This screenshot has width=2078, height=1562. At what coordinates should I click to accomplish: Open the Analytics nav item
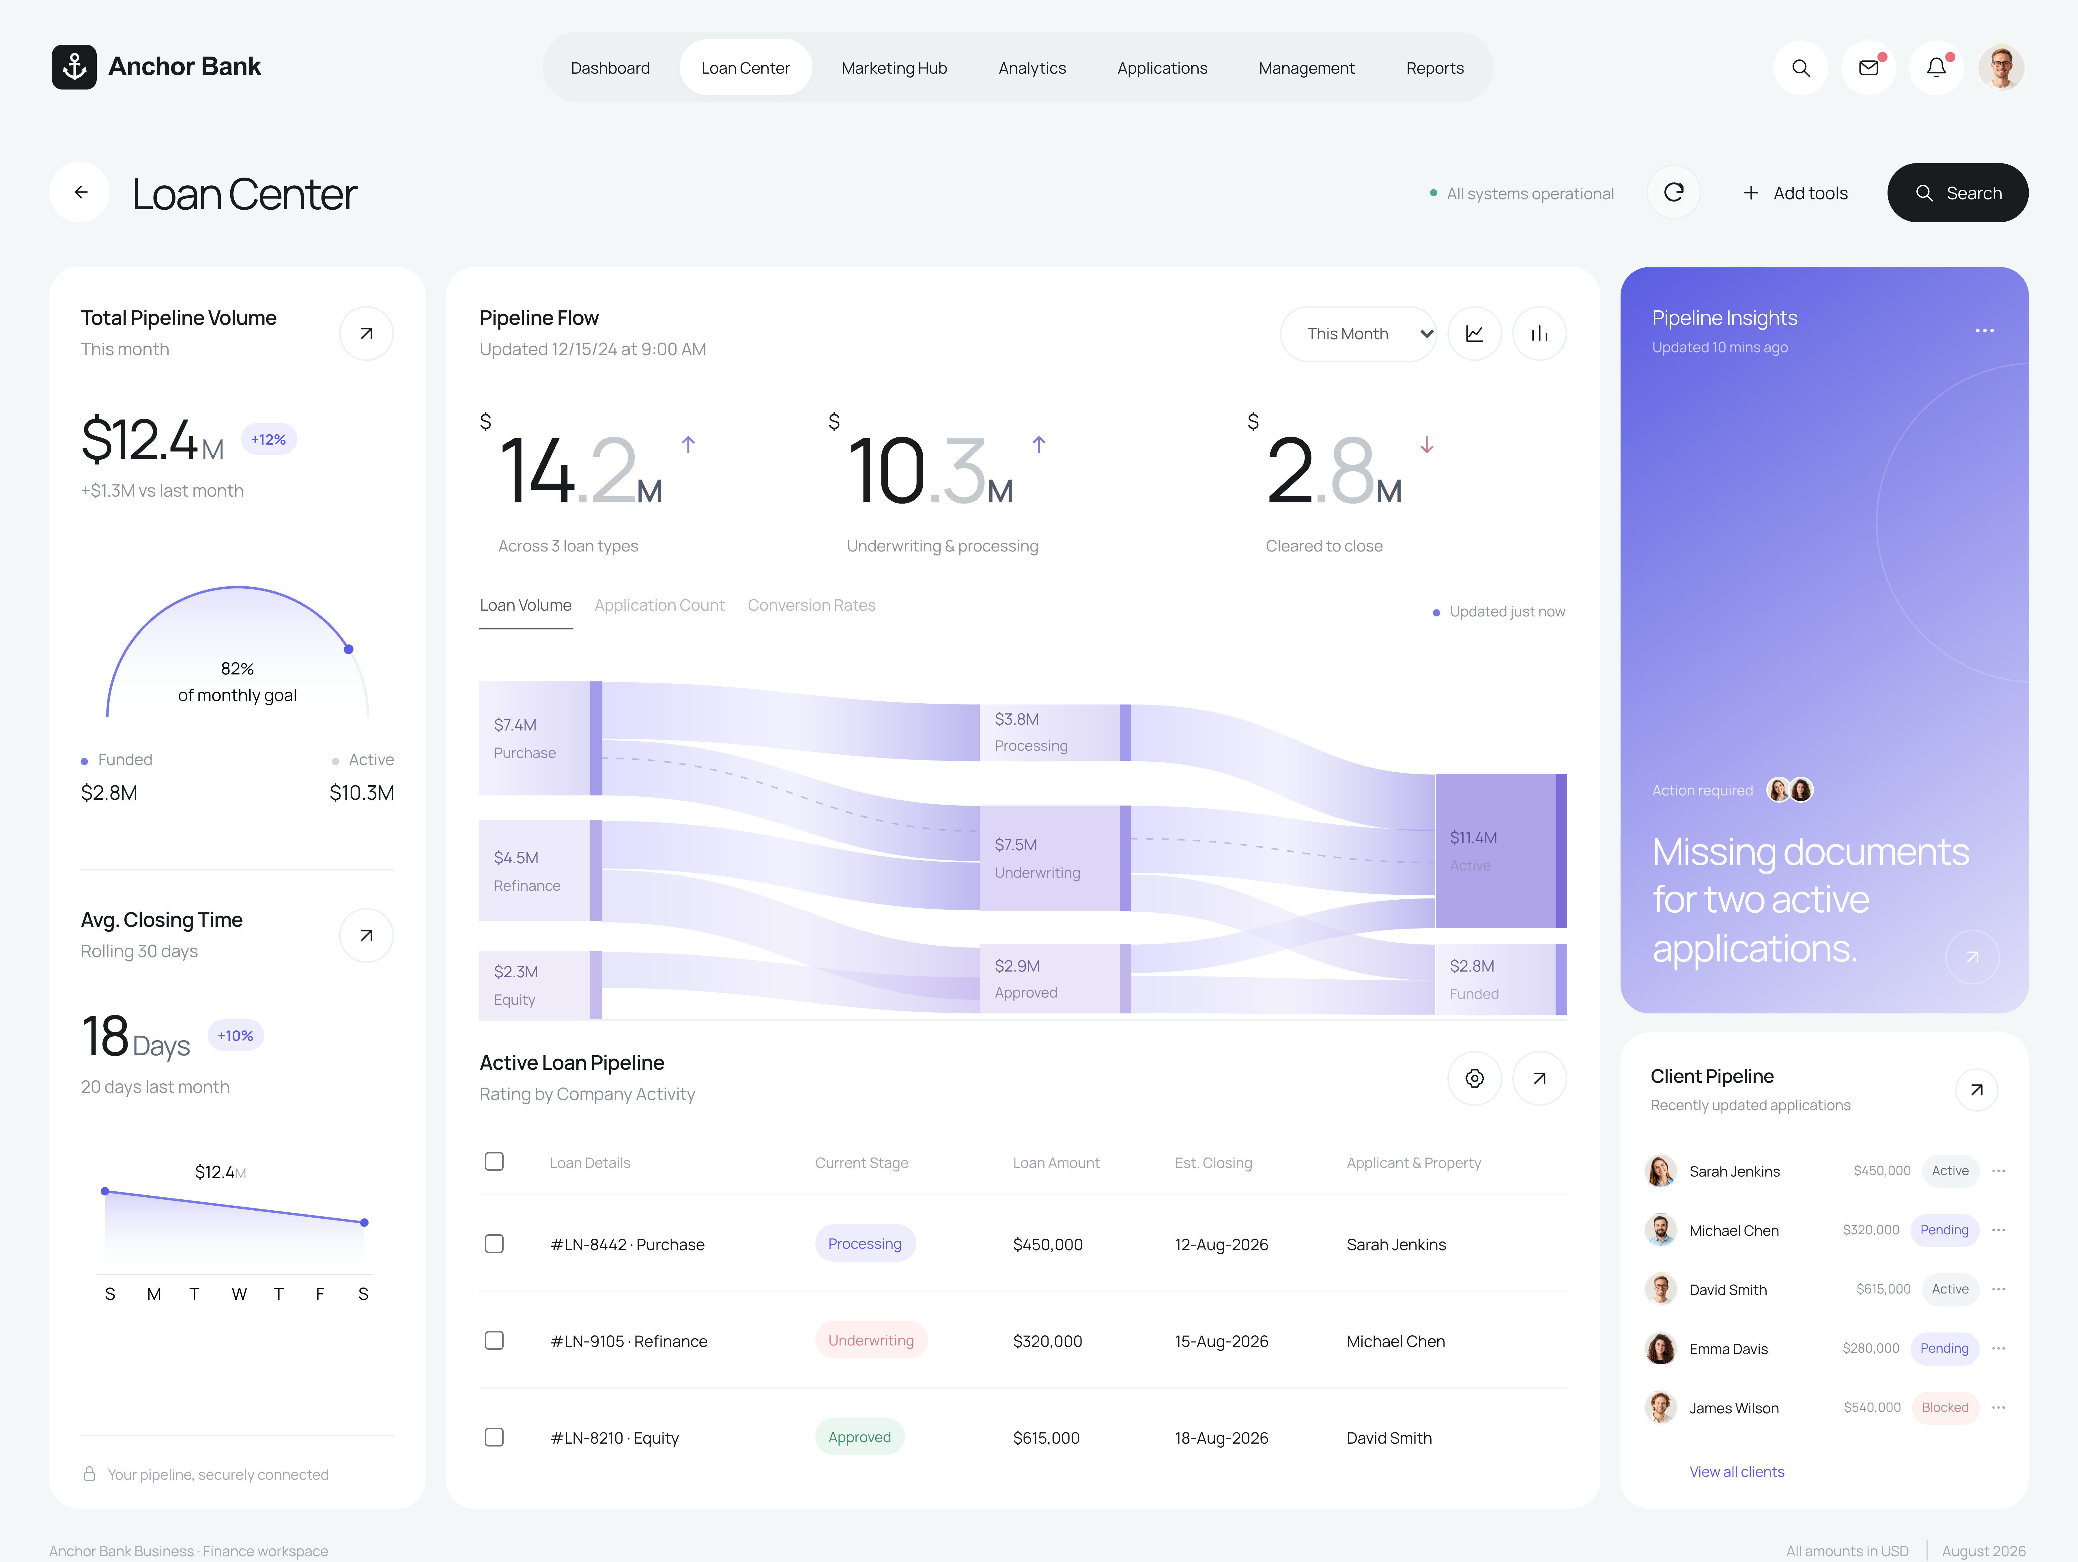pyautogui.click(x=1032, y=68)
